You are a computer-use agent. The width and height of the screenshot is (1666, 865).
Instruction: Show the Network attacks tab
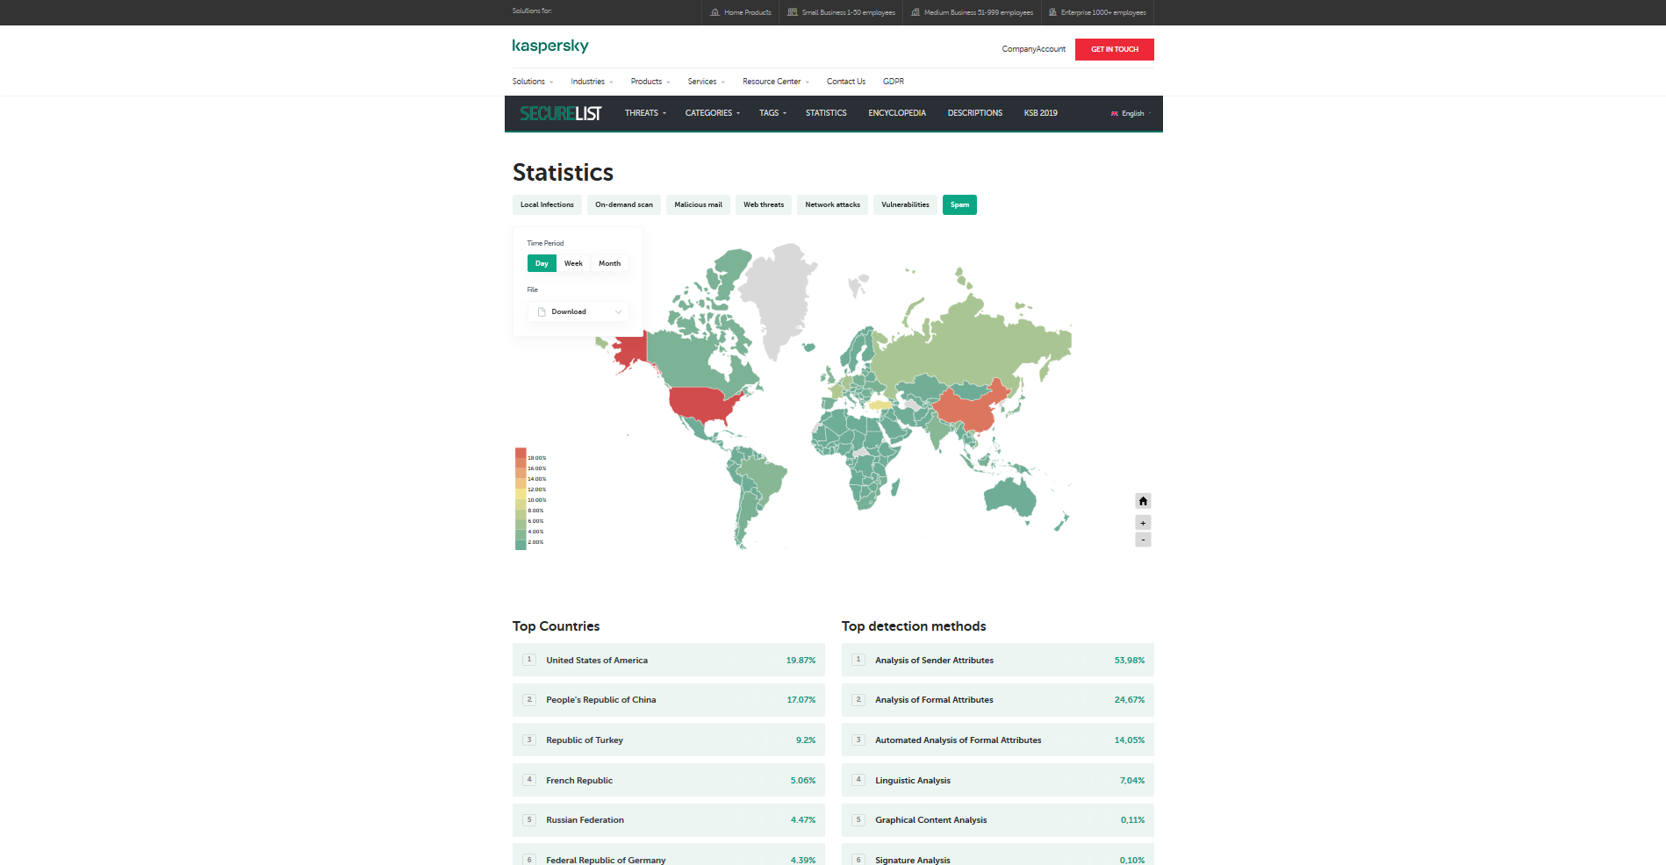click(x=833, y=204)
